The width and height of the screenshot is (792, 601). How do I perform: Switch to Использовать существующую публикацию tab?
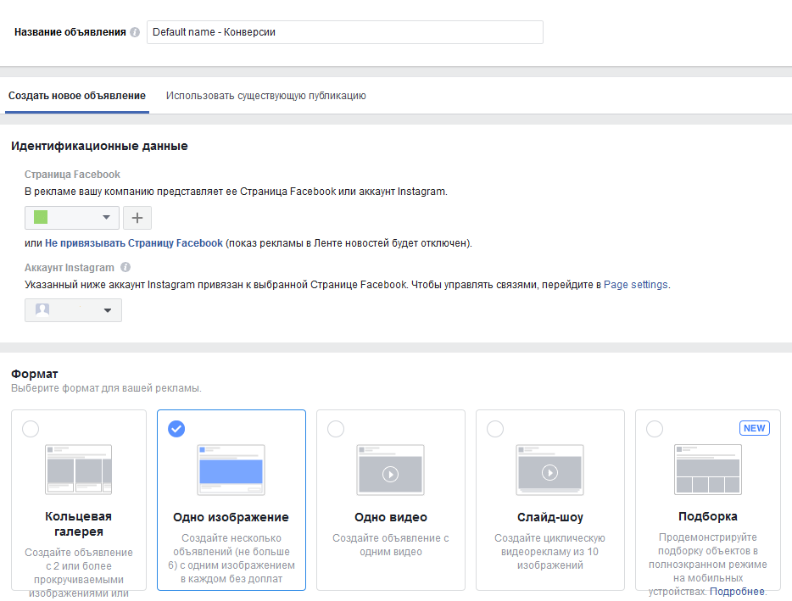coord(266,96)
